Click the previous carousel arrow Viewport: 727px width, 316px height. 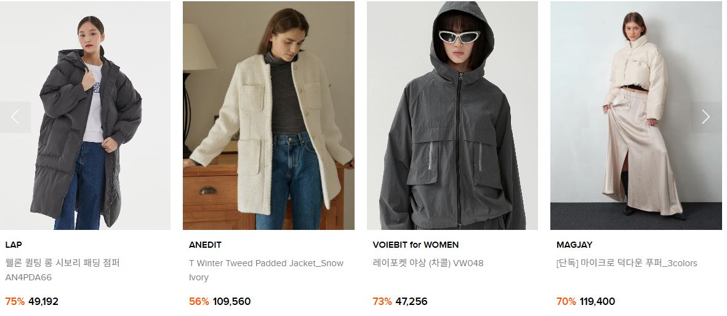pos(15,117)
